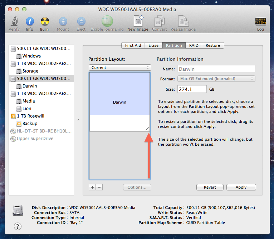Click Enable Journaling icon
The height and width of the screenshot is (239, 274).
point(107,21)
